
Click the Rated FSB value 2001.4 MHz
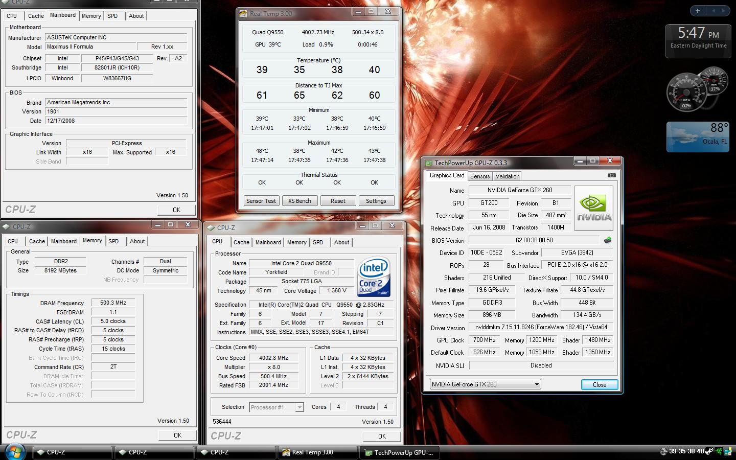(273, 385)
